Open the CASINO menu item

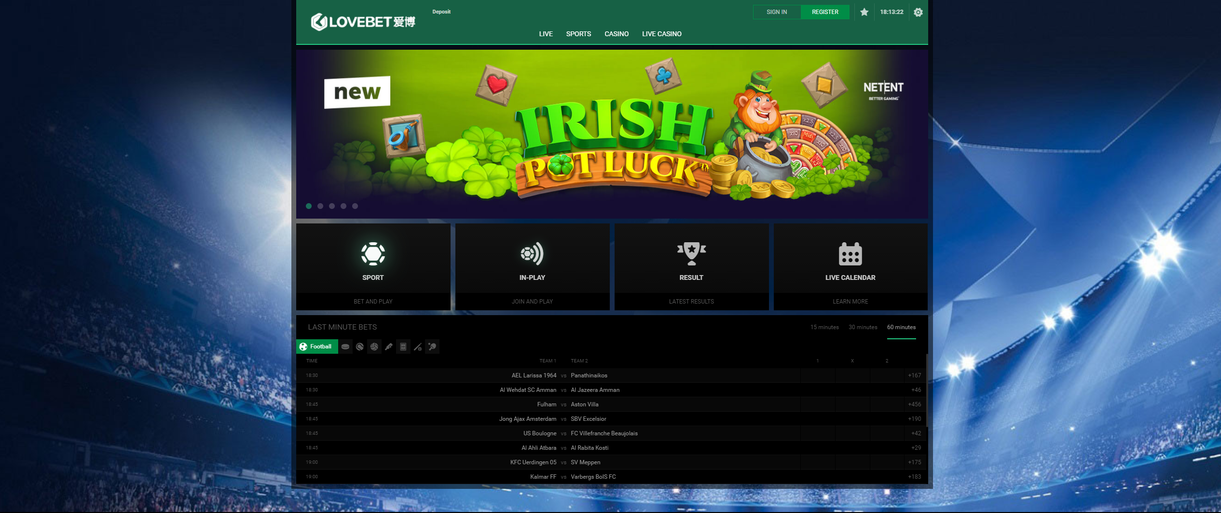tap(617, 34)
